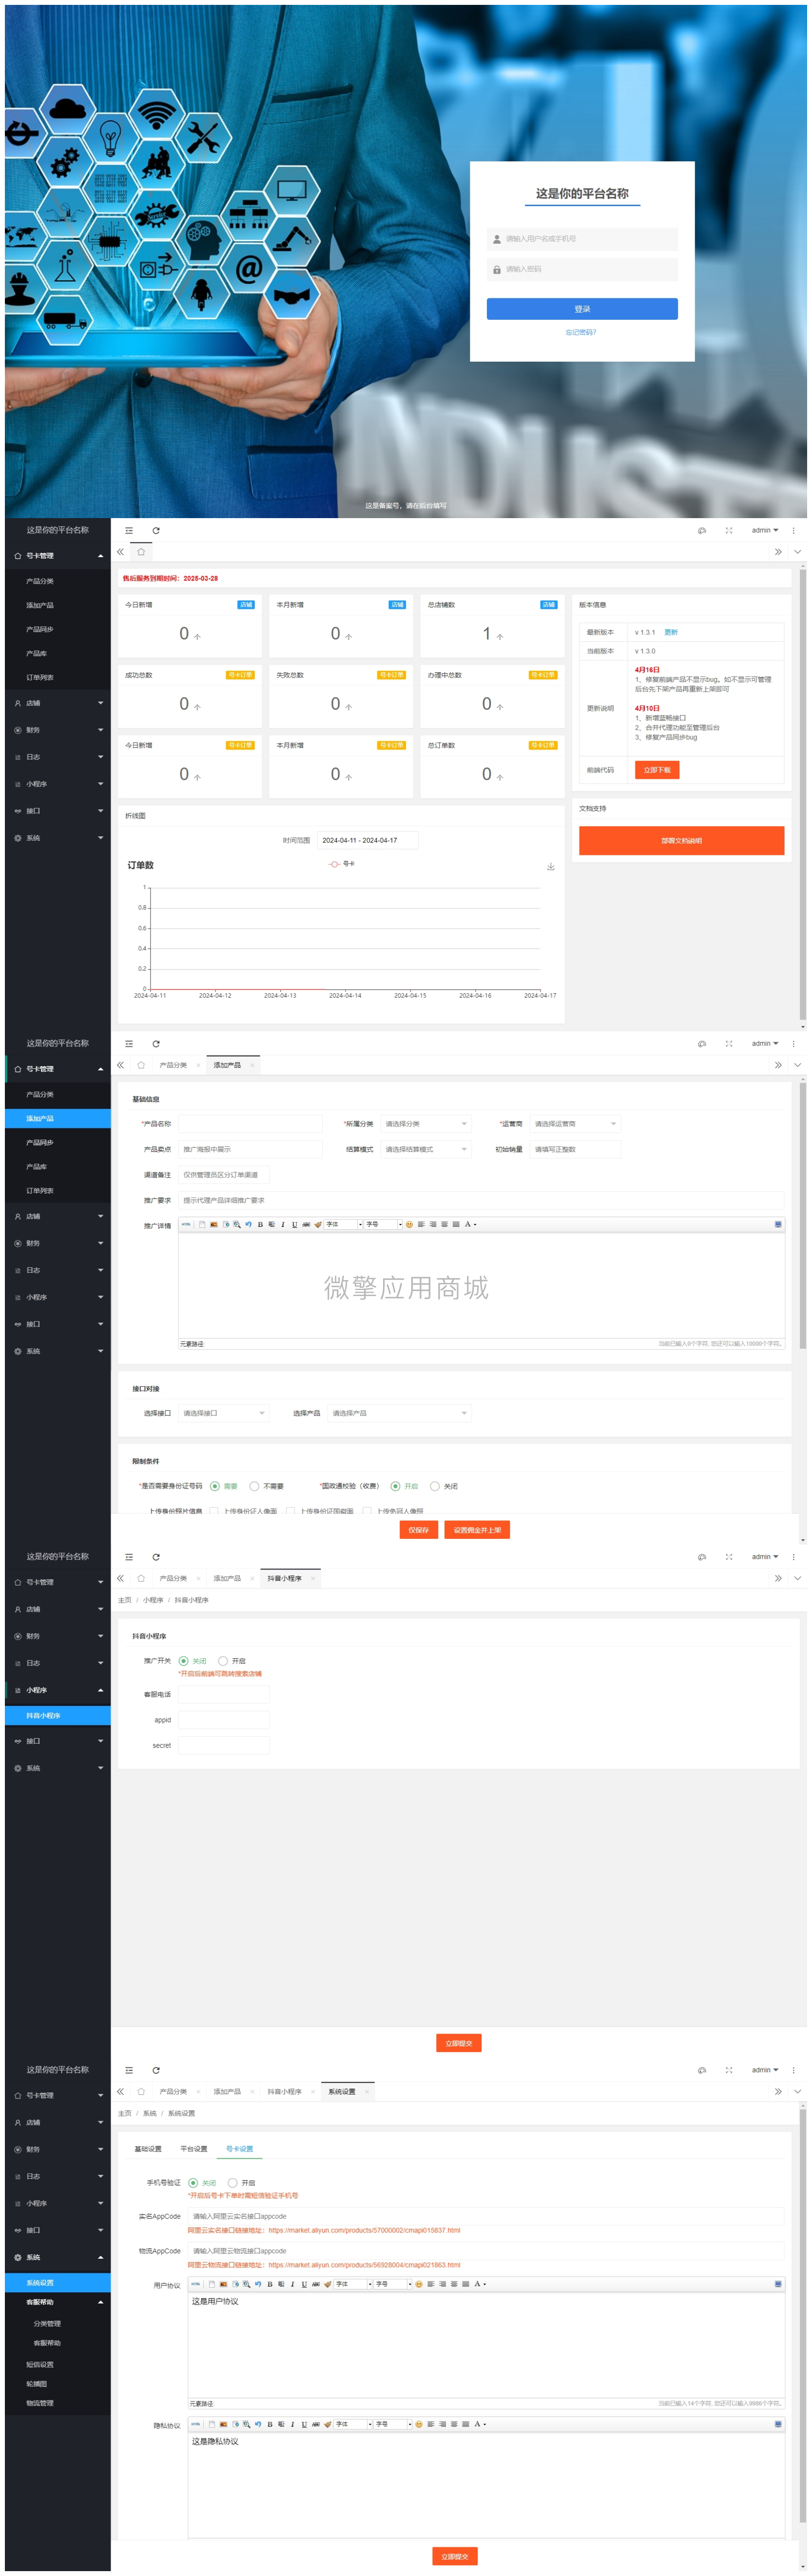Apply underline in the 隐私协议 editor toolbar
This screenshot has width=812, height=2576.
pos(304,2424)
